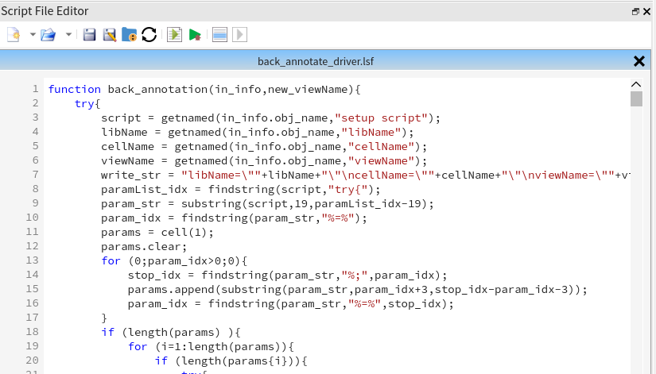Click the 'if' keyword on line 18
The height and width of the screenshot is (374, 656).
(x=107, y=332)
